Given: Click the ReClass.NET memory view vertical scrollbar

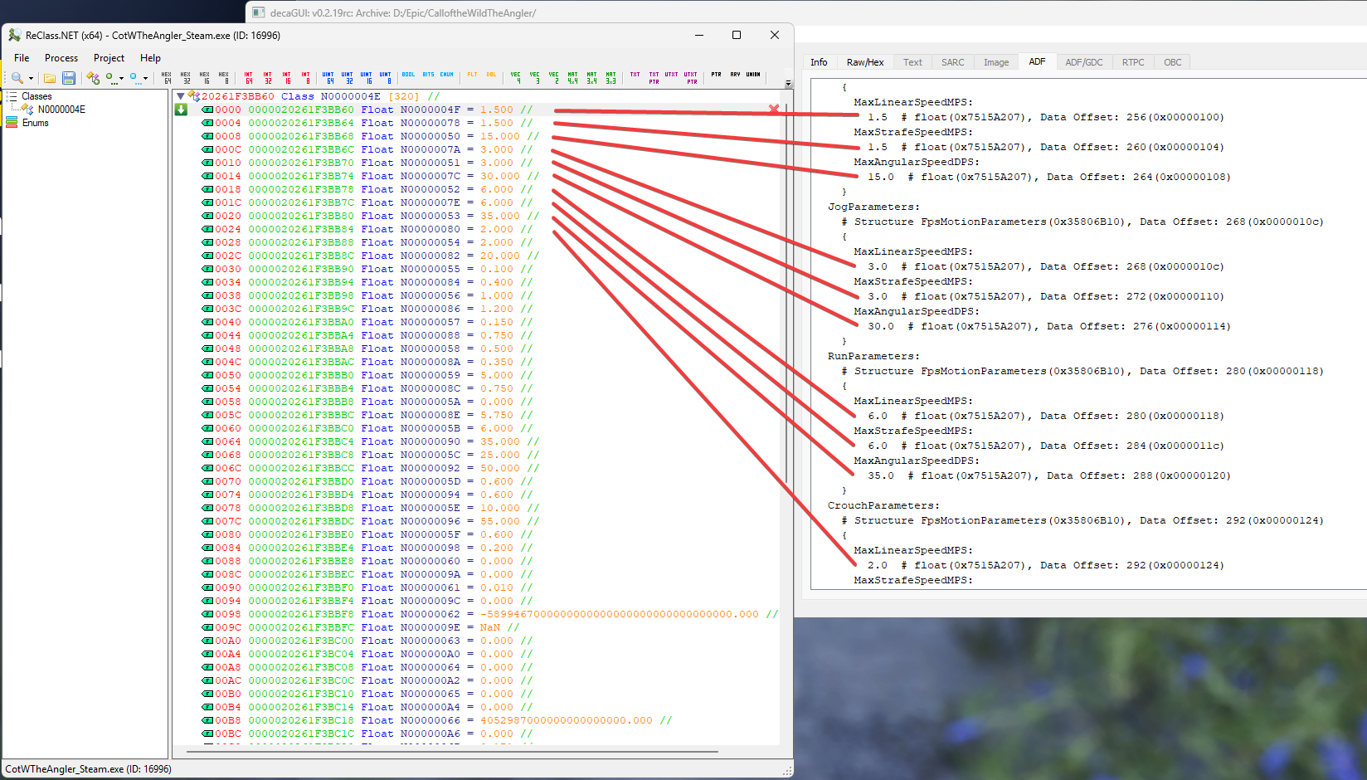Looking at the screenshot, I should [787, 292].
